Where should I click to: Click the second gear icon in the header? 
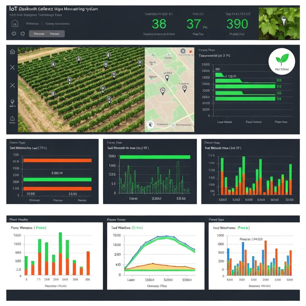point(23,34)
